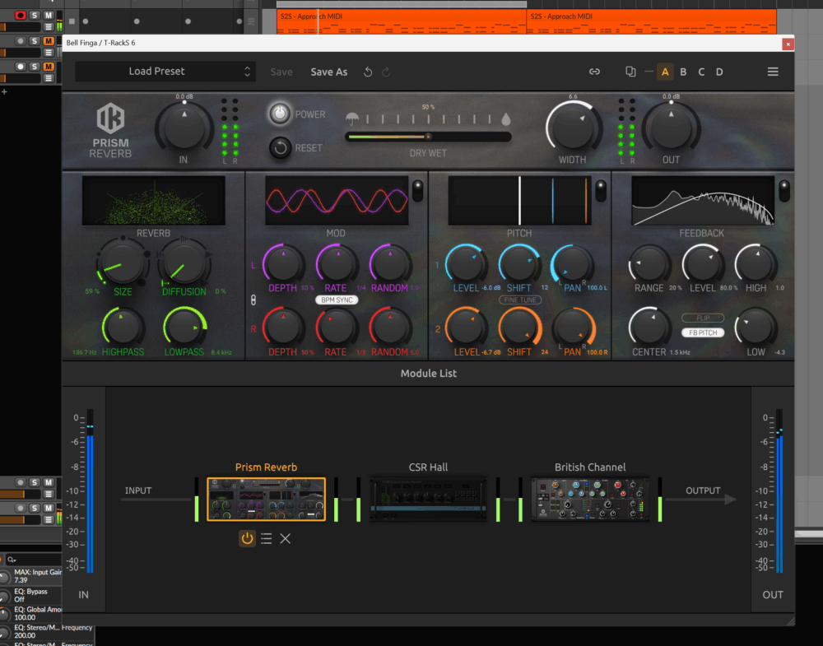Toggle the FLIP button

coord(703,318)
